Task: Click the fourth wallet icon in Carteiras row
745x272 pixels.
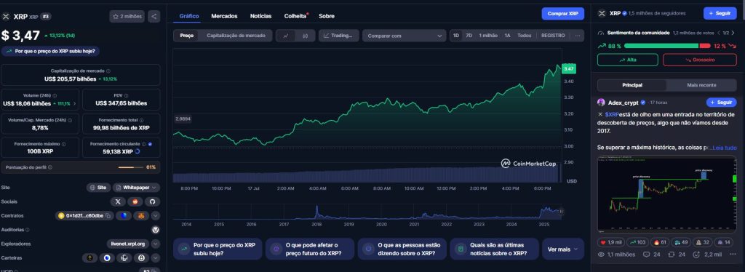Action: pos(142,258)
